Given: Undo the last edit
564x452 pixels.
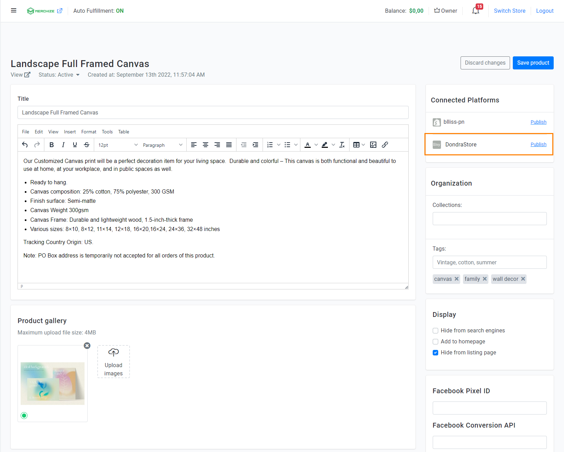Looking at the screenshot, I should (25, 145).
